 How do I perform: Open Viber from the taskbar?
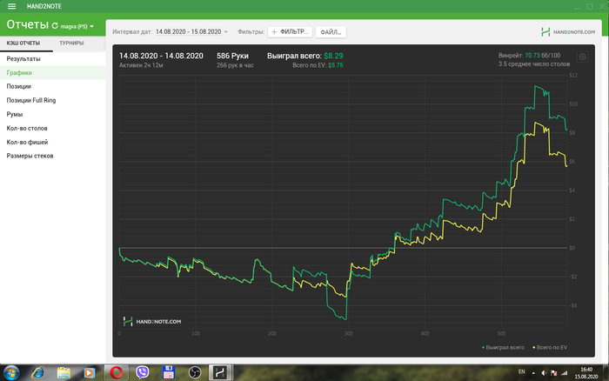[x=143, y=373]
